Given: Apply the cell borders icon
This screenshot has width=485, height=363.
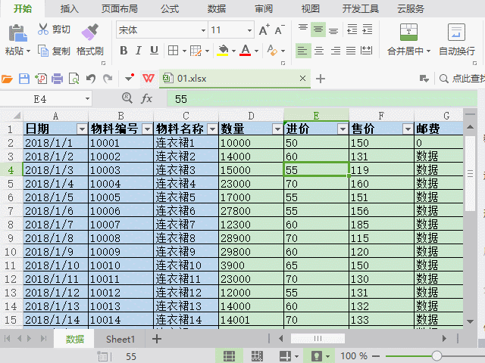Looking at the screenshot, I should click(x=173, y=51).
